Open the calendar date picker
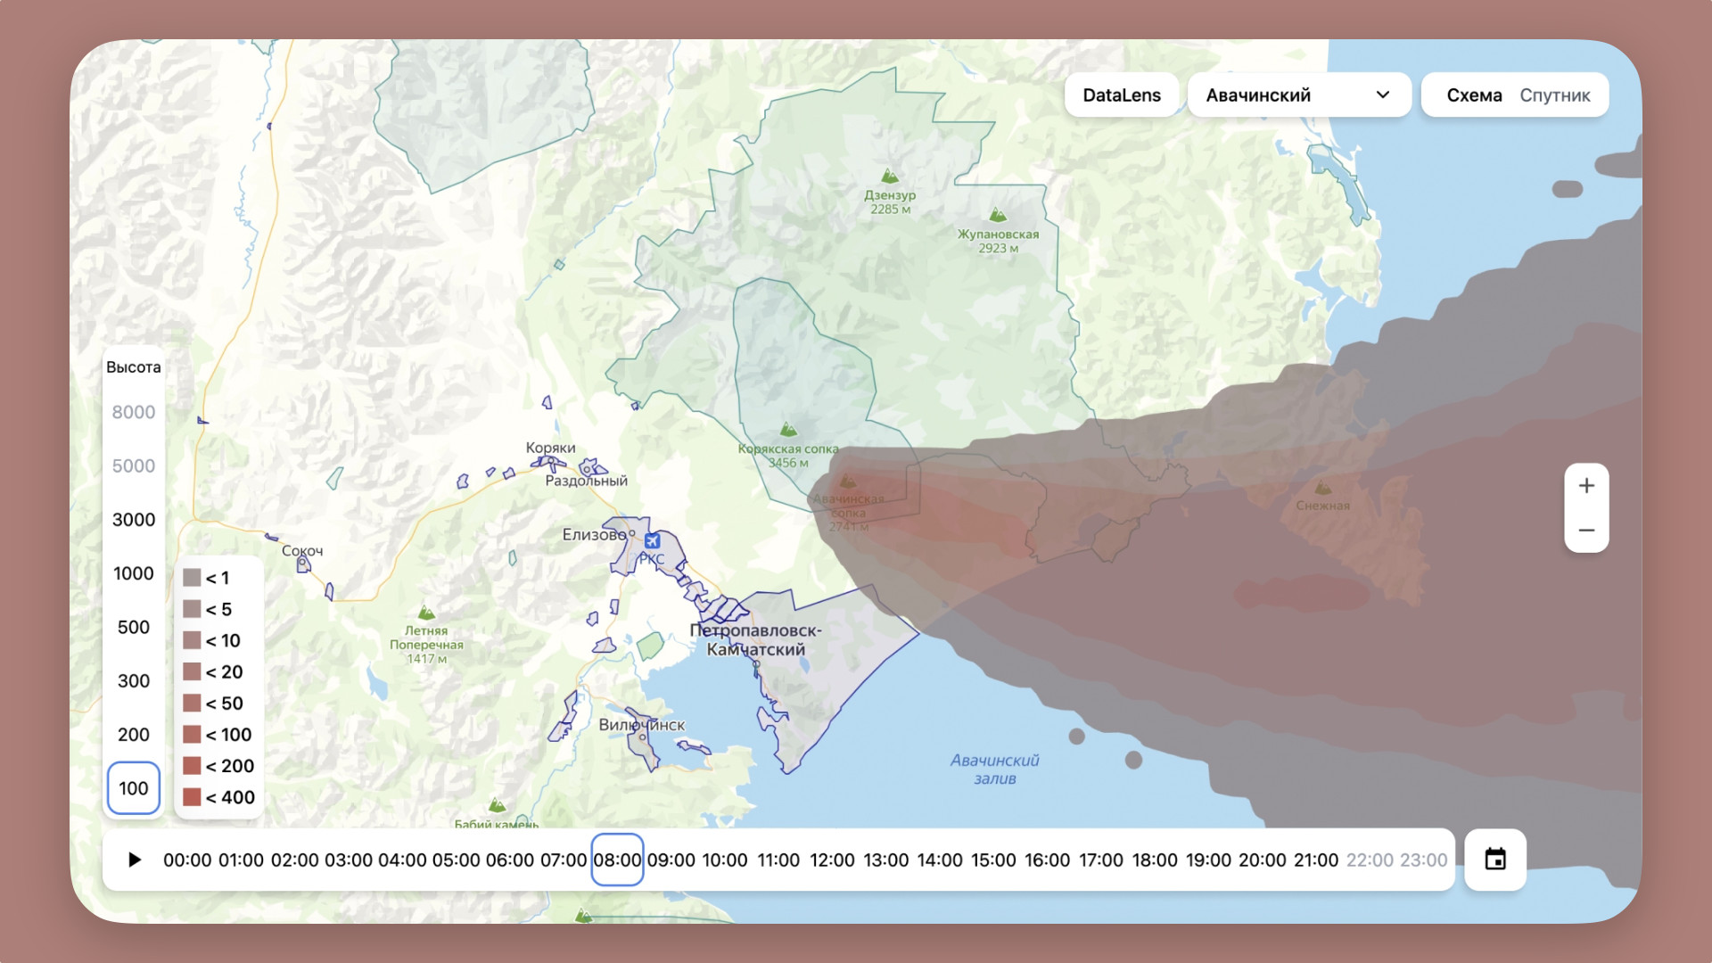Image resolution: width=1712 pixels, height=963 pixels. [x=1495, y=860]
